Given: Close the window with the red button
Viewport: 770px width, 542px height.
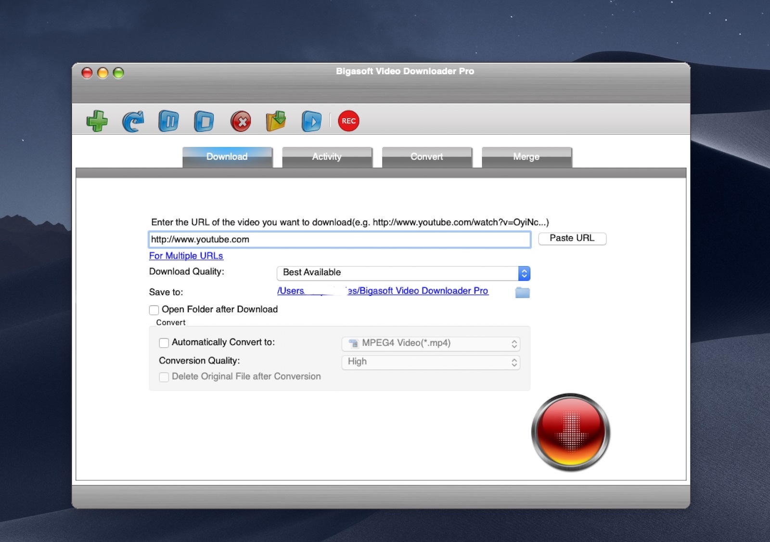Looking at the screenshot, I should pyautogui.click(x=87, y=73).
